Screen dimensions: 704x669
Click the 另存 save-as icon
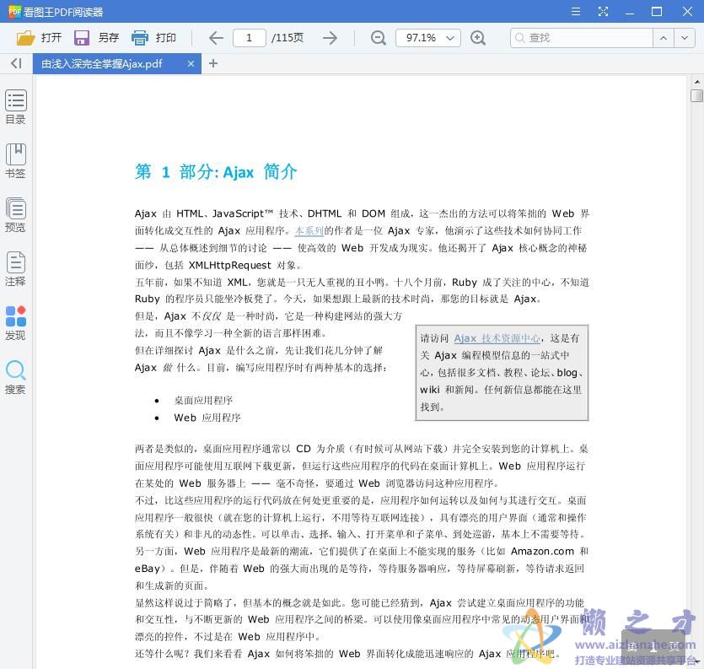[x=81, y=37]
